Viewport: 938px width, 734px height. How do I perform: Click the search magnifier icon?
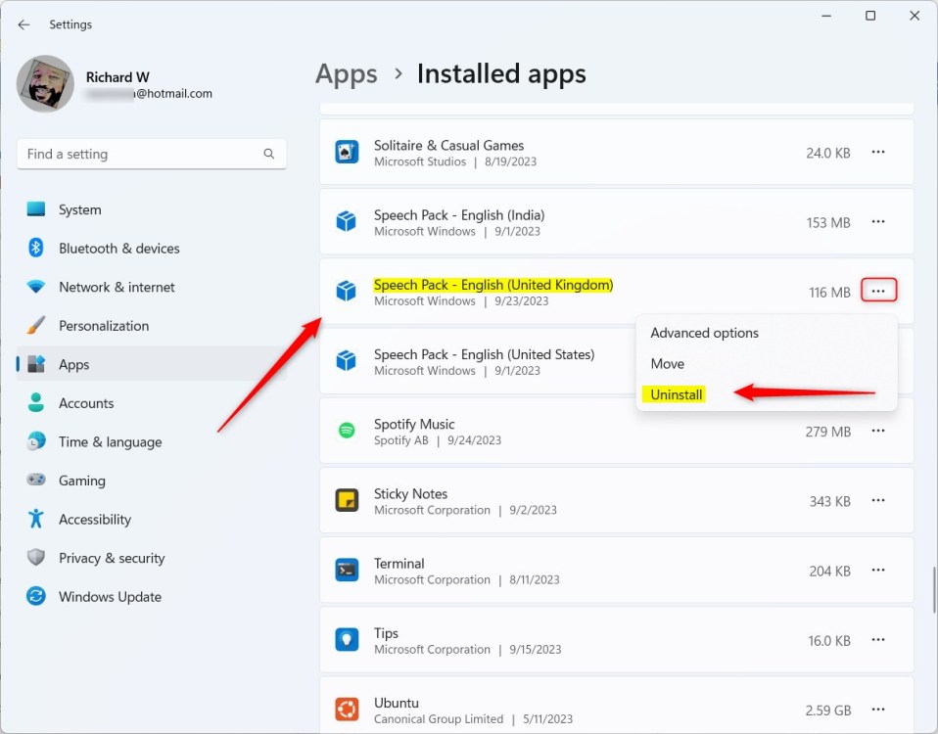coord(269,154)
